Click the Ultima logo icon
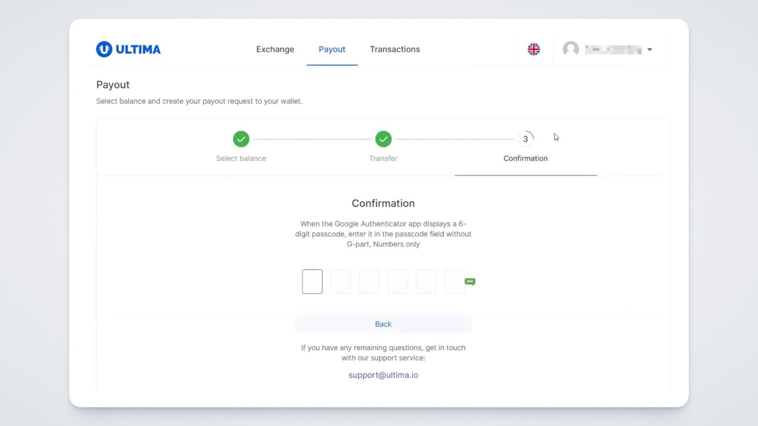Viewport: 758px width, 426px height. pyautogui.click(x=104, y=49)
